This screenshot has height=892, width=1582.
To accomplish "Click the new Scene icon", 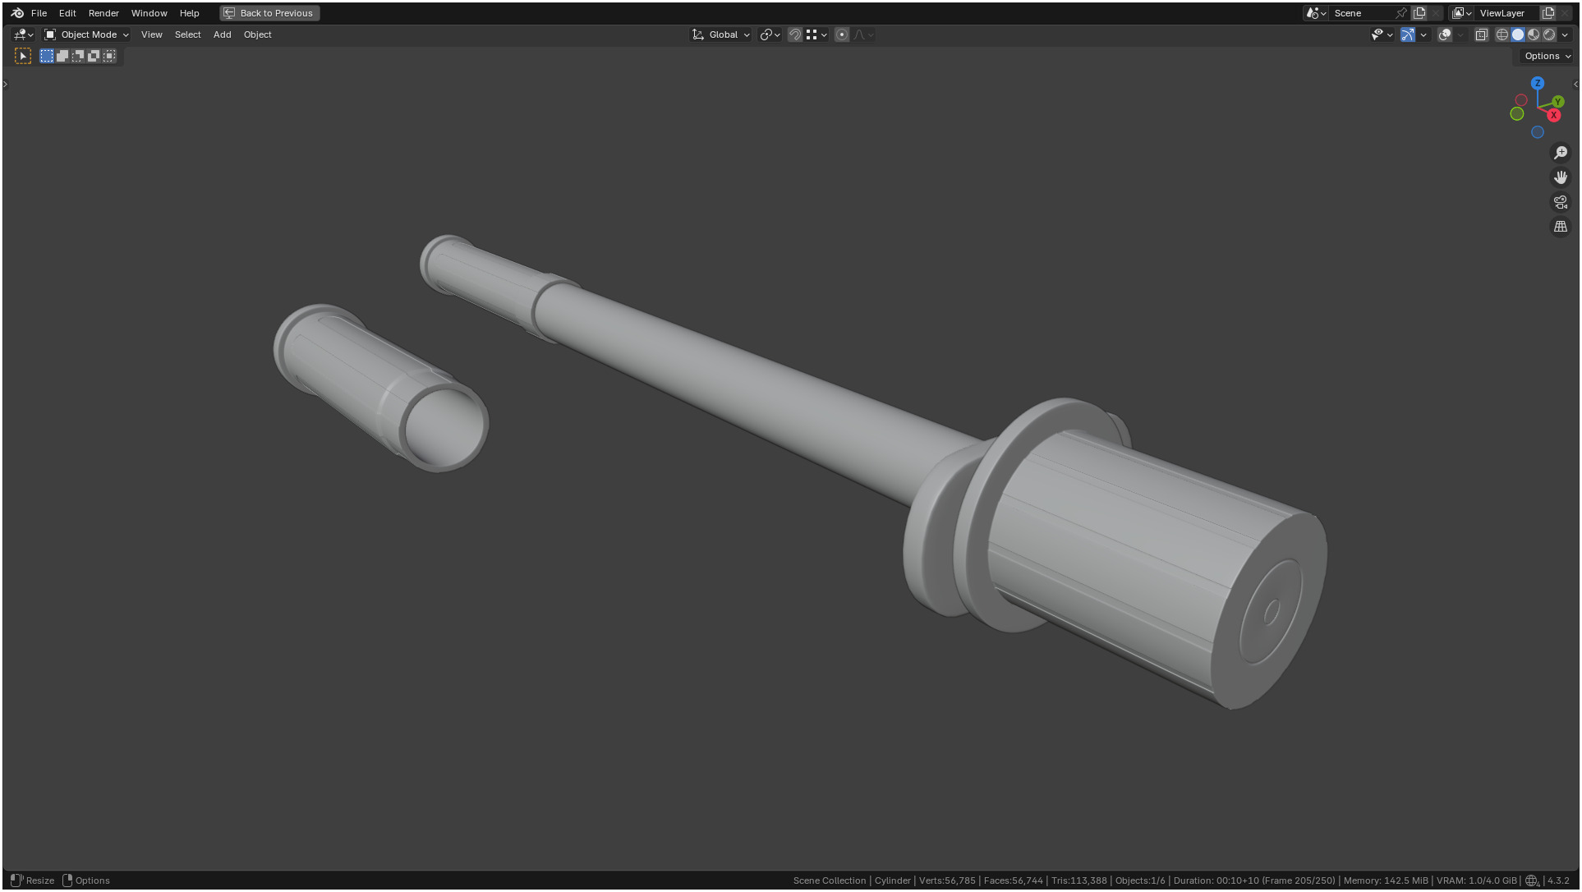I will click(1419, 13).
